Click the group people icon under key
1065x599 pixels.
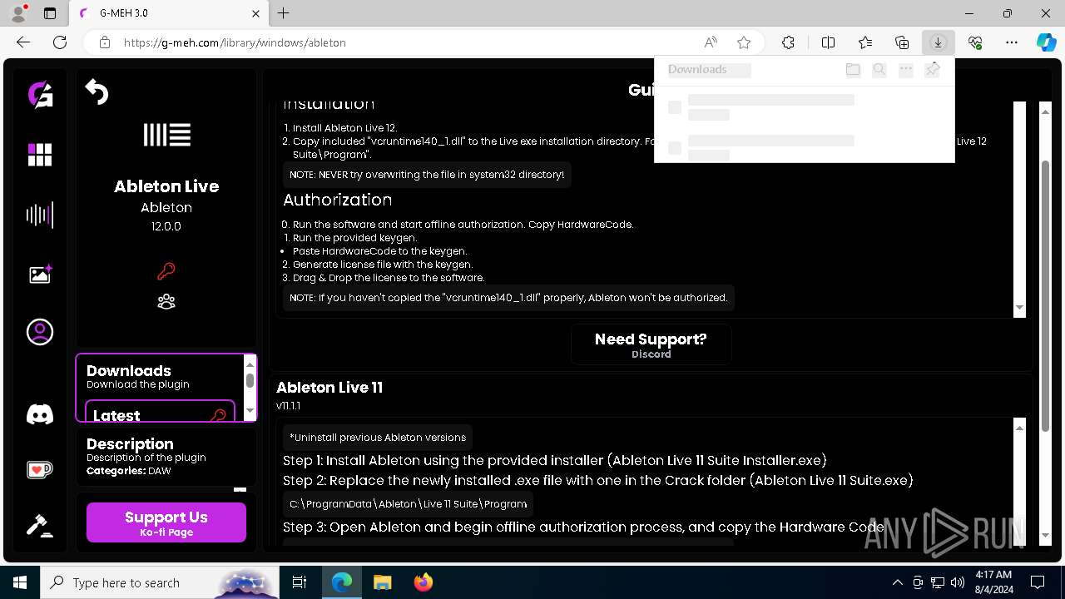point(166,301)
